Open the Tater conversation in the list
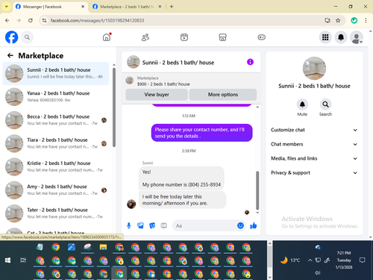This screenshot has width=373, height=280. pos(56,214)
